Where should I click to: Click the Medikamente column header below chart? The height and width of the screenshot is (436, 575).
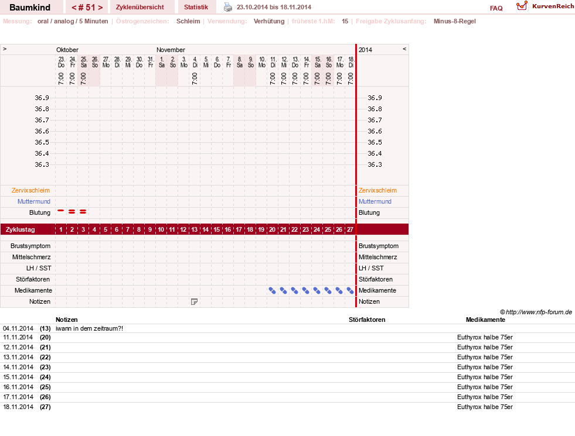tap(485, 320)
